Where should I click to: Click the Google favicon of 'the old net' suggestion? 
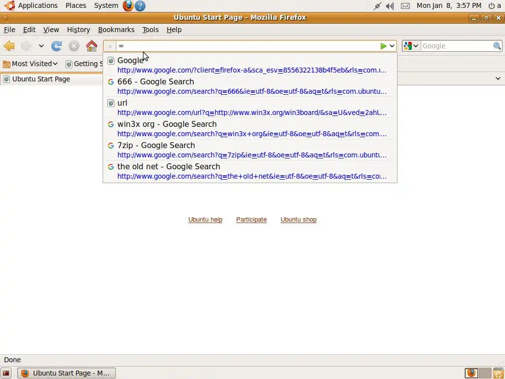111,167
